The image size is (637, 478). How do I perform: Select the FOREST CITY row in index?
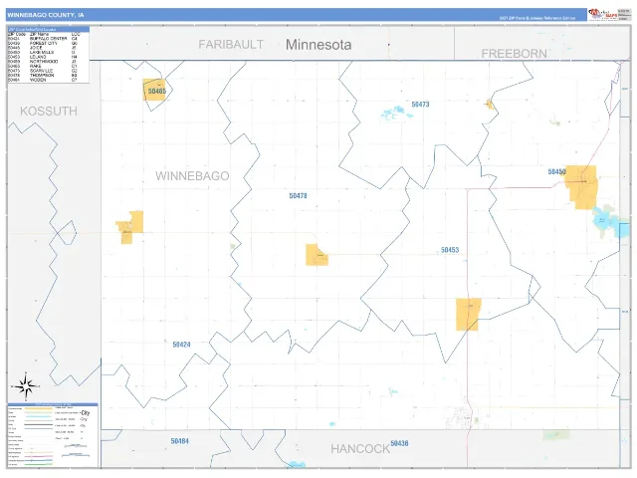42,43
